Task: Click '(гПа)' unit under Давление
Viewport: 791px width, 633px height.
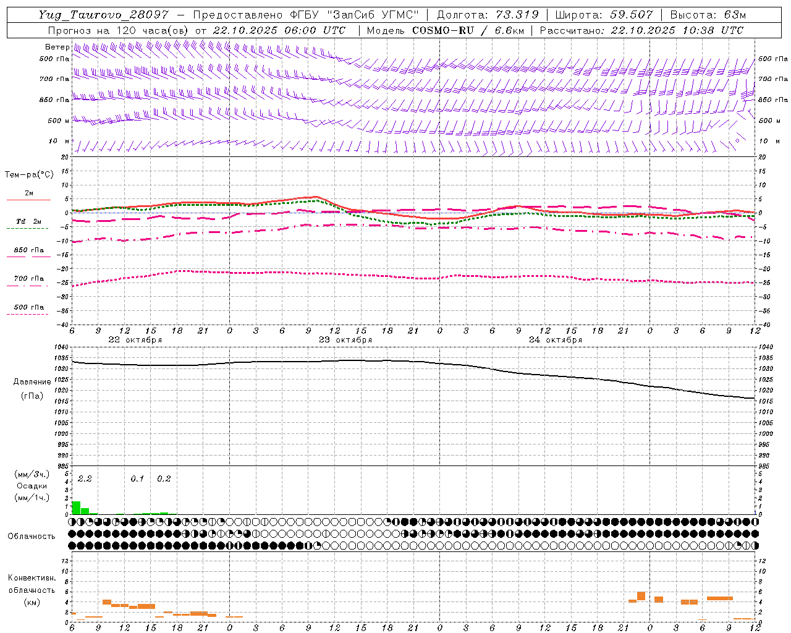Action: pos(32,396)
